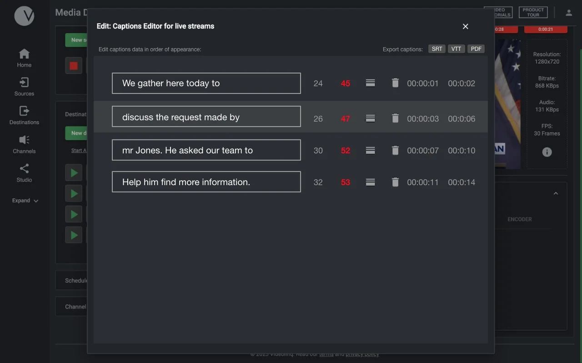
Task: Click reorder handle on first caption row
Action: pyautogui.click(x=371, y=83)
